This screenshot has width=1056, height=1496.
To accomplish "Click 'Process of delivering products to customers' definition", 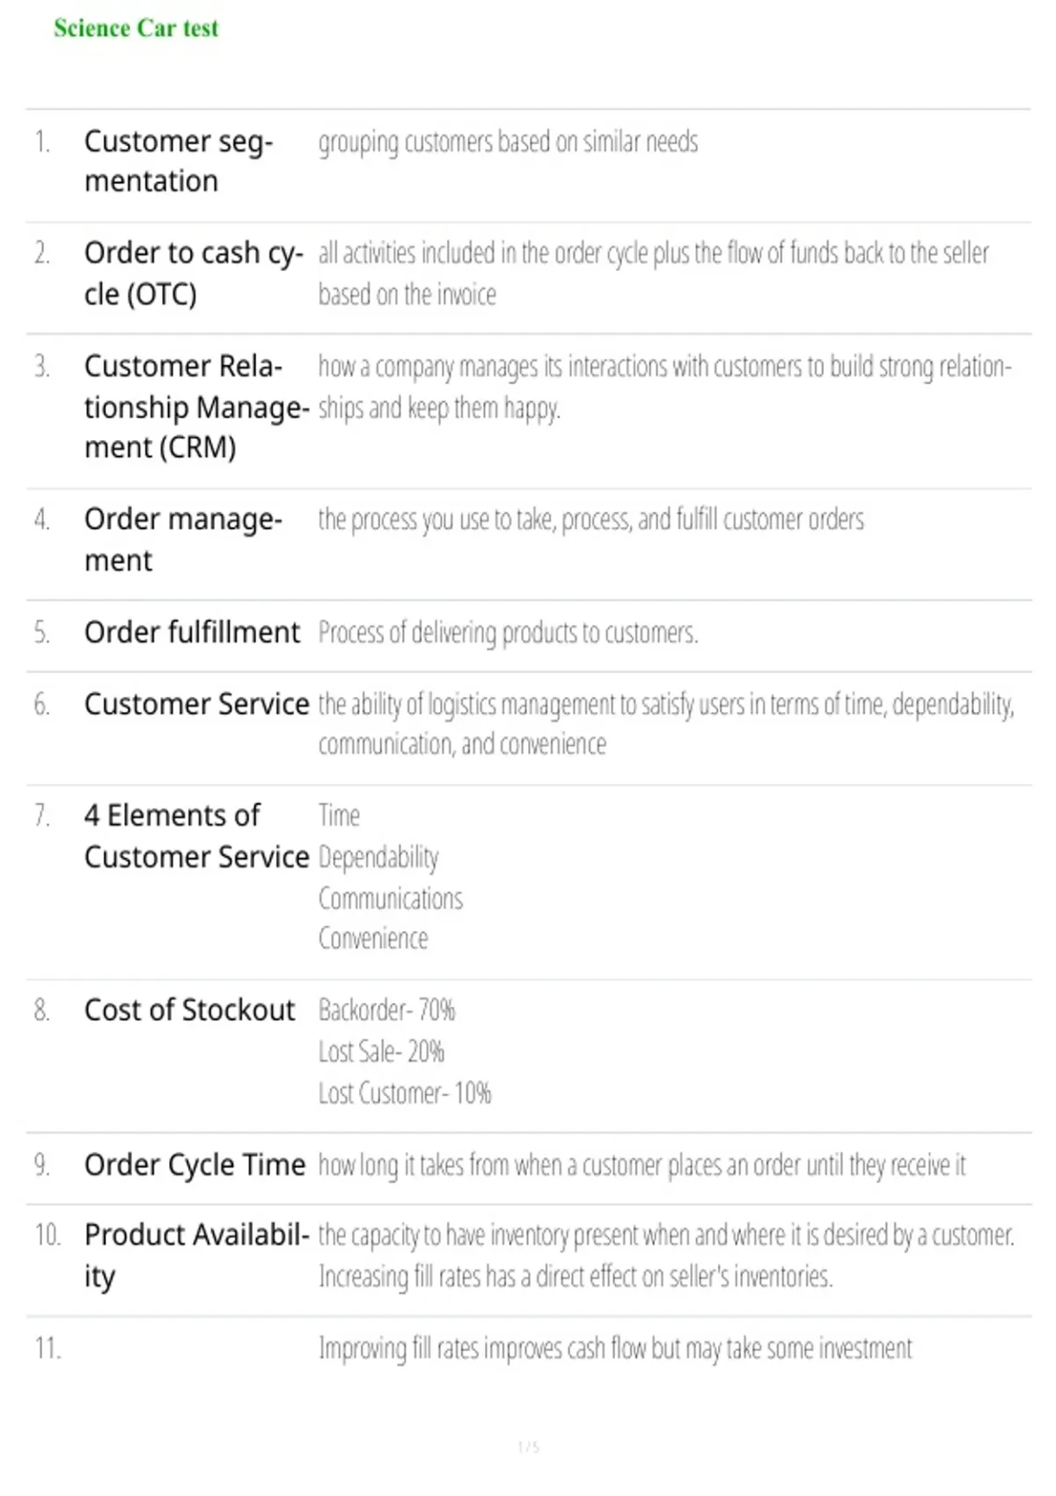I will tap(508, 633).
